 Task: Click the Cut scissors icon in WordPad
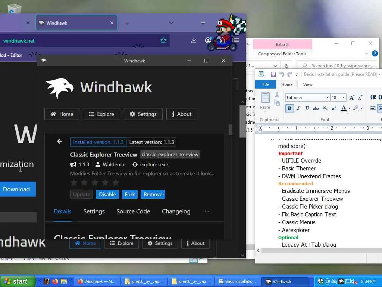277,95
